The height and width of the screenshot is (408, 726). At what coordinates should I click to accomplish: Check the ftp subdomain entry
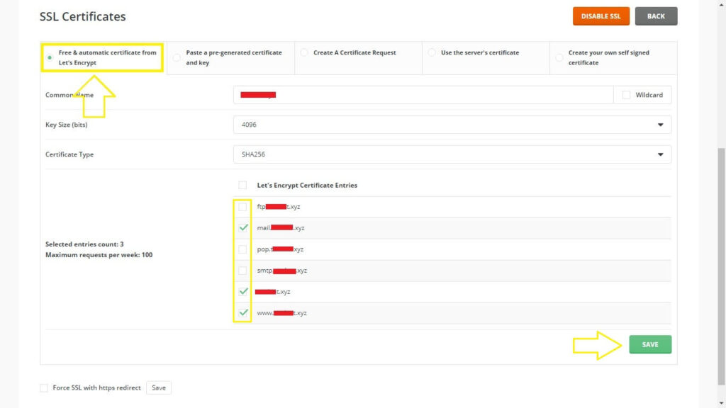coord(242,207)
